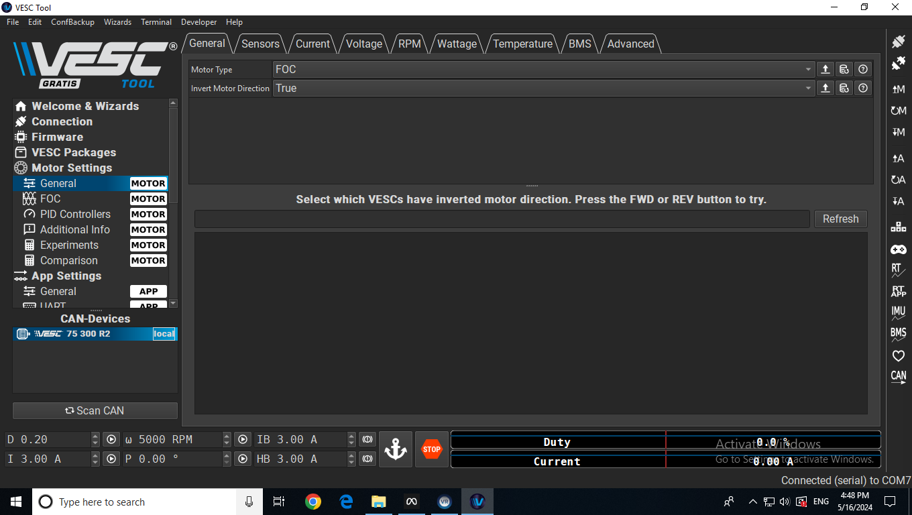Toggle IMU data streaming

point(898,313)
